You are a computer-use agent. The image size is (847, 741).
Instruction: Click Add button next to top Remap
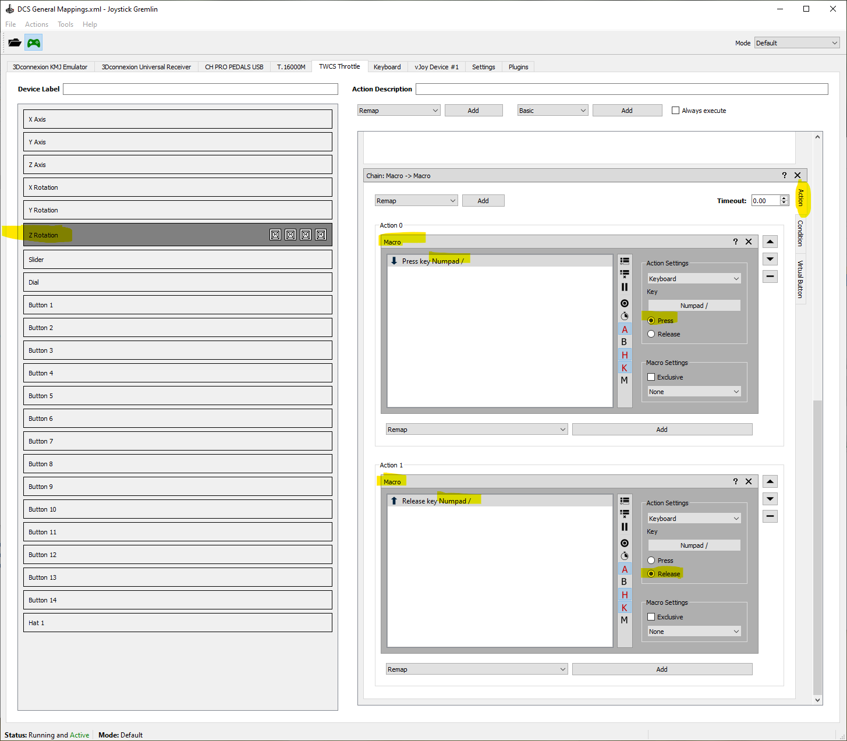coord(473,111)
